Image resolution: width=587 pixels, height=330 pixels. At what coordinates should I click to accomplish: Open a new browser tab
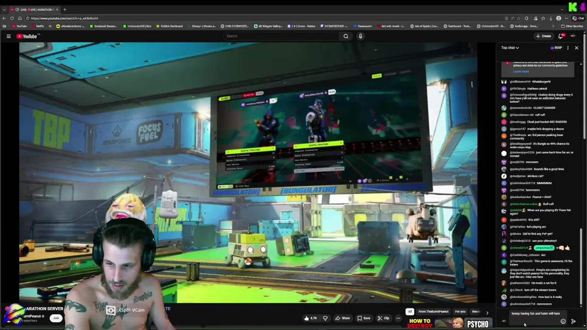tap(65, 10)
